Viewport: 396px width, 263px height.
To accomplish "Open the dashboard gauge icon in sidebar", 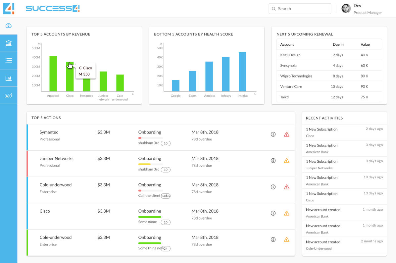I will pos(9,26).
